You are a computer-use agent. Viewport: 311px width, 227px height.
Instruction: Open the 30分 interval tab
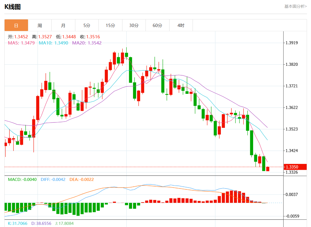(x=134, y=25)
